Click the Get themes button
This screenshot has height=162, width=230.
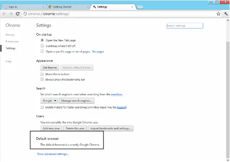click(50, 68)
